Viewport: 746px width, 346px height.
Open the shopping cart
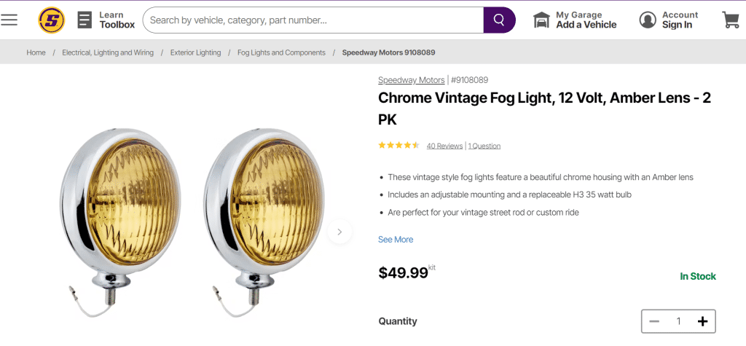click(x=731, y=20)
